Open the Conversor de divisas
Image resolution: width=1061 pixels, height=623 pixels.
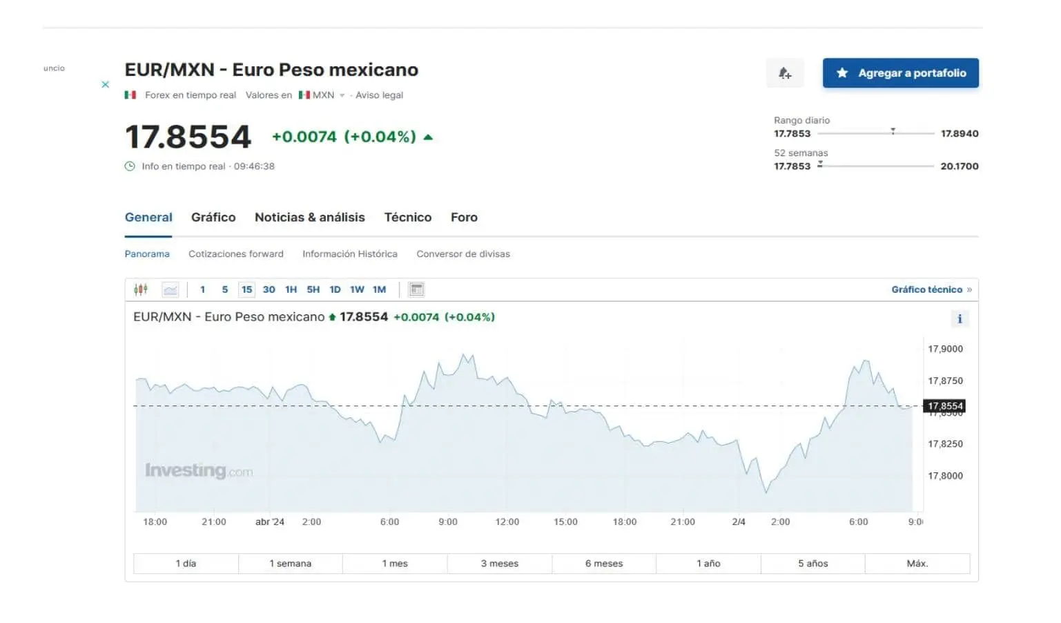click(463, 253)
